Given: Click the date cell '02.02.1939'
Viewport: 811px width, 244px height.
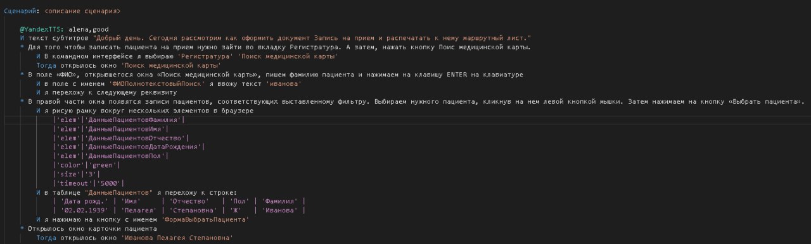Looking at the screenshot, I should [x=84, y=210].
